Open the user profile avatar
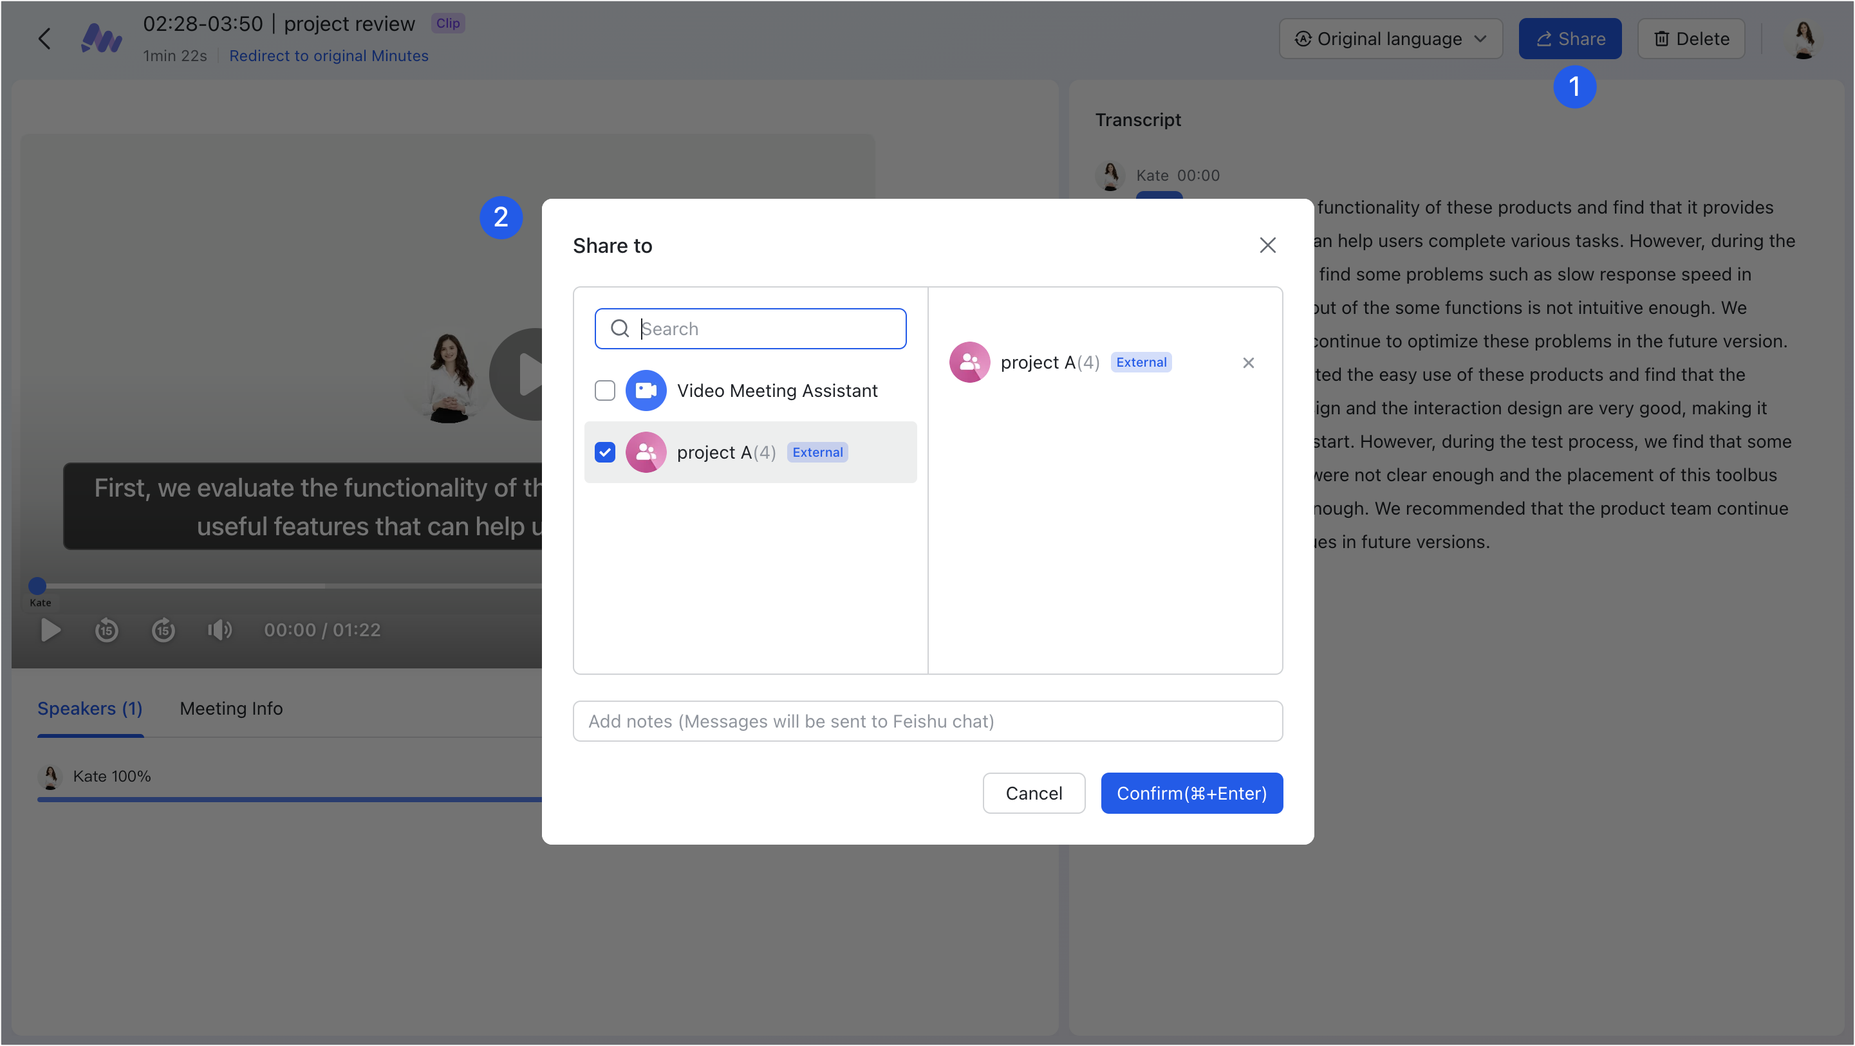The height and width of the screenshot is (1046, 1855). pyautogui.click(x=1804, y=39)
